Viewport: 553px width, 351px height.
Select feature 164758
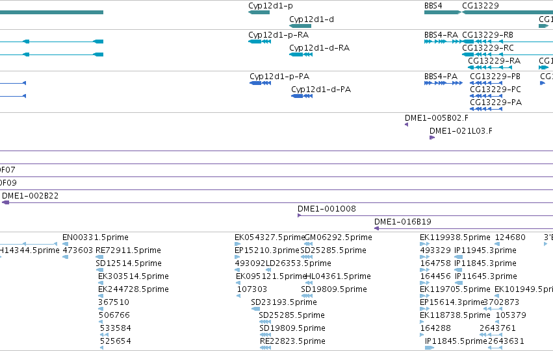[435, 263]
